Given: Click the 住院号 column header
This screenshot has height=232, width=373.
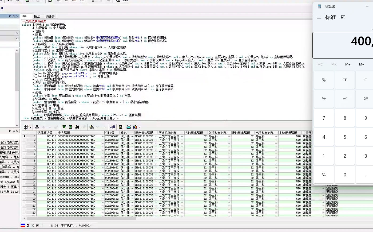Looking at the screenshot, I should click(x=112, y=133).
